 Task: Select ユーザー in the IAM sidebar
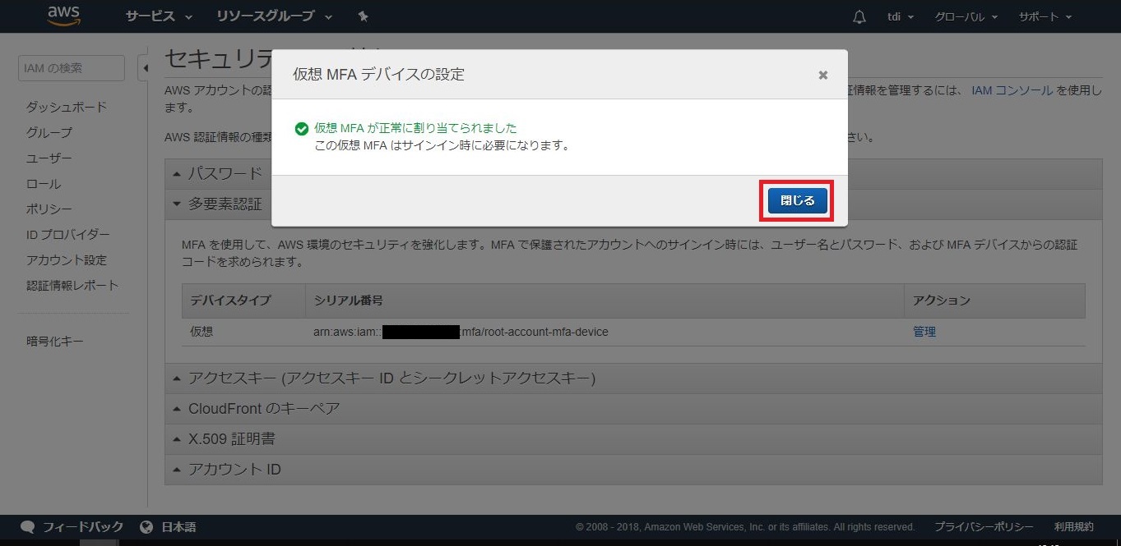point(49,158)
